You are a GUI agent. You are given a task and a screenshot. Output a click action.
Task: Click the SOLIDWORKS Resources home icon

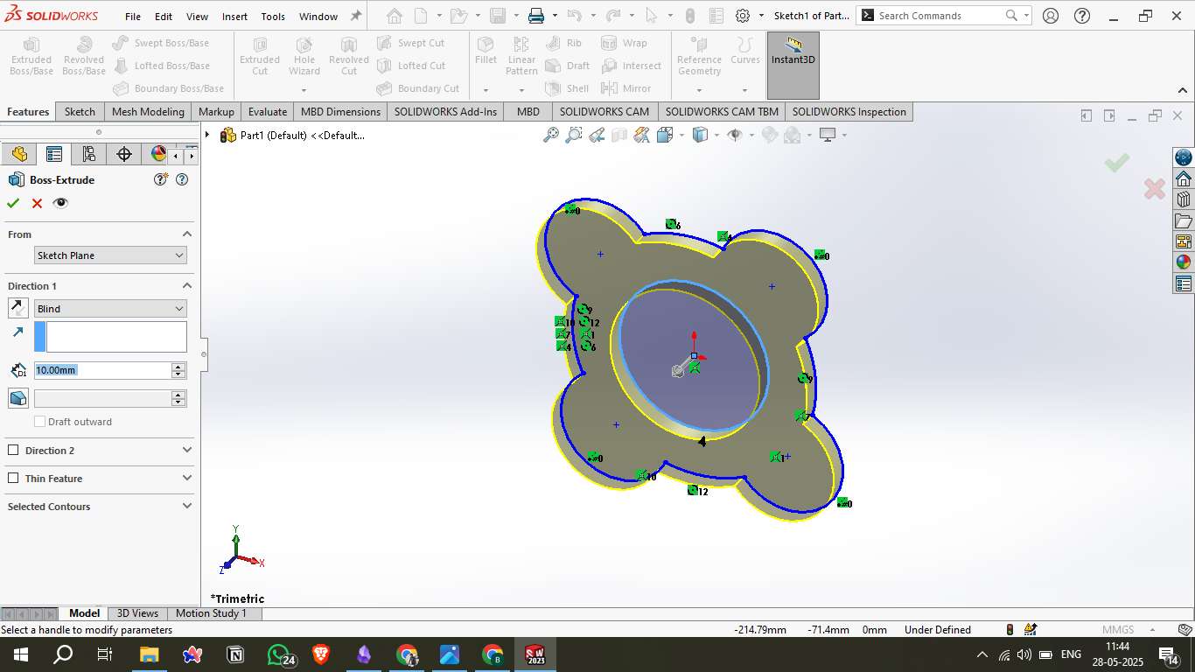point(1184,178)
